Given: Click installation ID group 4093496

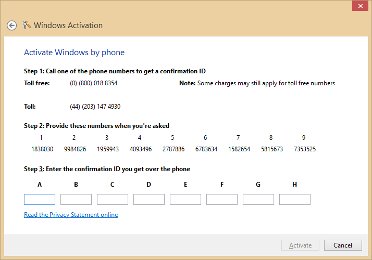Looking at the screenshot, I should click(x=141, y=149).
